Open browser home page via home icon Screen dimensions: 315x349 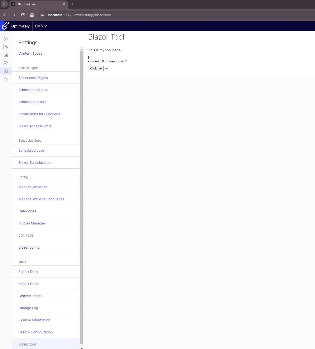coord(32,15)
